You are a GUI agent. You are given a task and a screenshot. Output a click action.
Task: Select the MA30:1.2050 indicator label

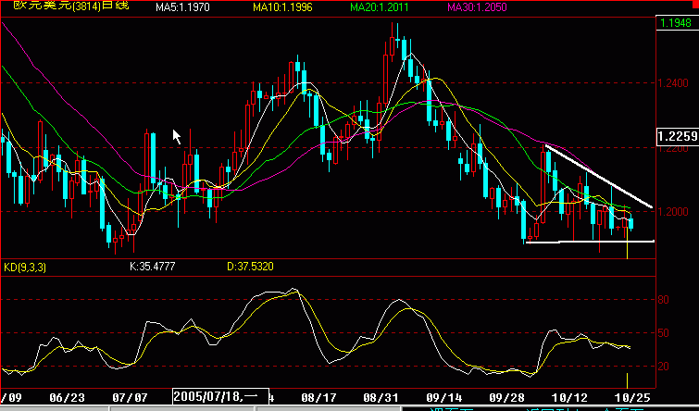point(477,7)
